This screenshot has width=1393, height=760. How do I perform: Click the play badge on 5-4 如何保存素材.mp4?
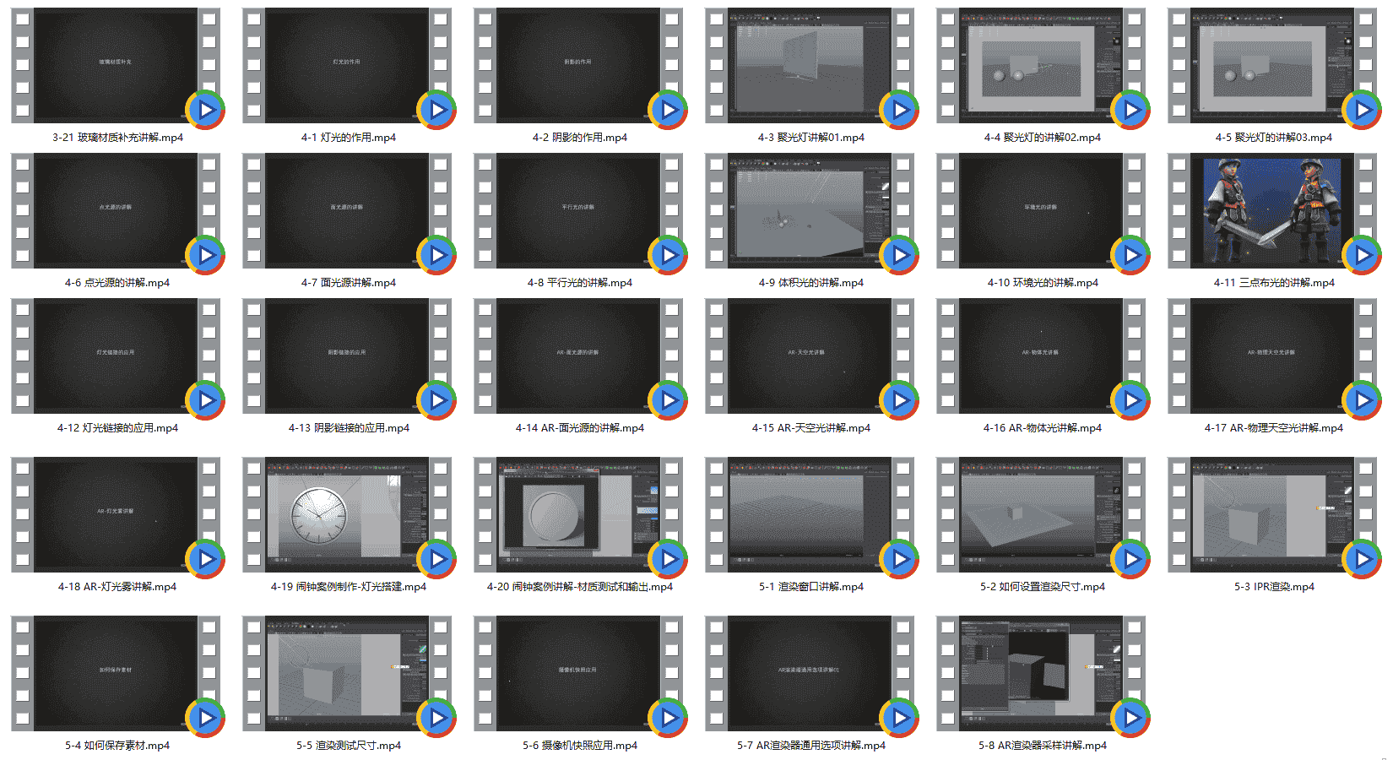[x=205, y=718]
